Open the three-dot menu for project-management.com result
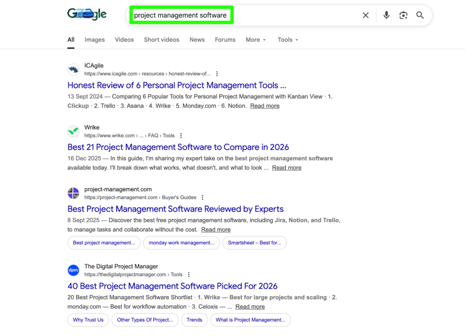 pos(202,197)
